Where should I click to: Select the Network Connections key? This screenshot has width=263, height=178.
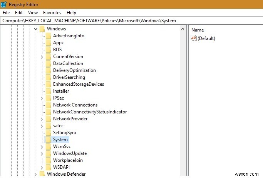point(75,105)
